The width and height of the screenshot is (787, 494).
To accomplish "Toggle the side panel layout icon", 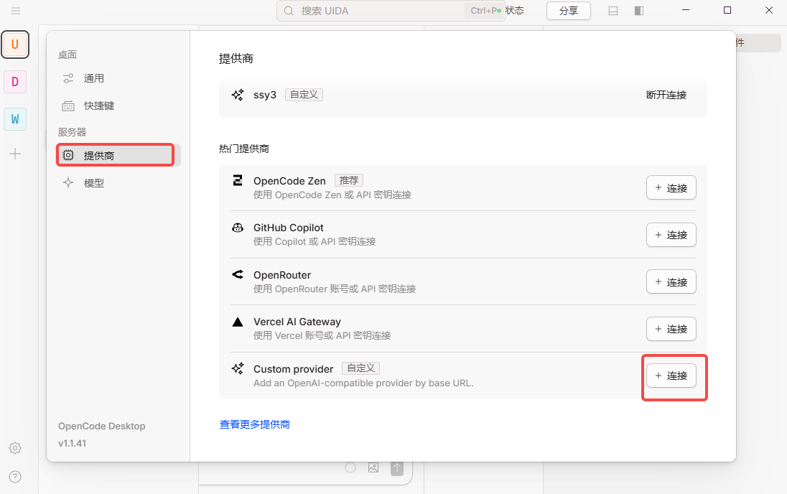I will [x=639, y=11].
